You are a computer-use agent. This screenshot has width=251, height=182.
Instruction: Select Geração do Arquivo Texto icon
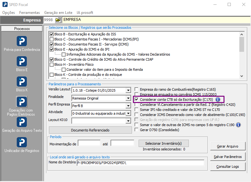pos(22,122)
